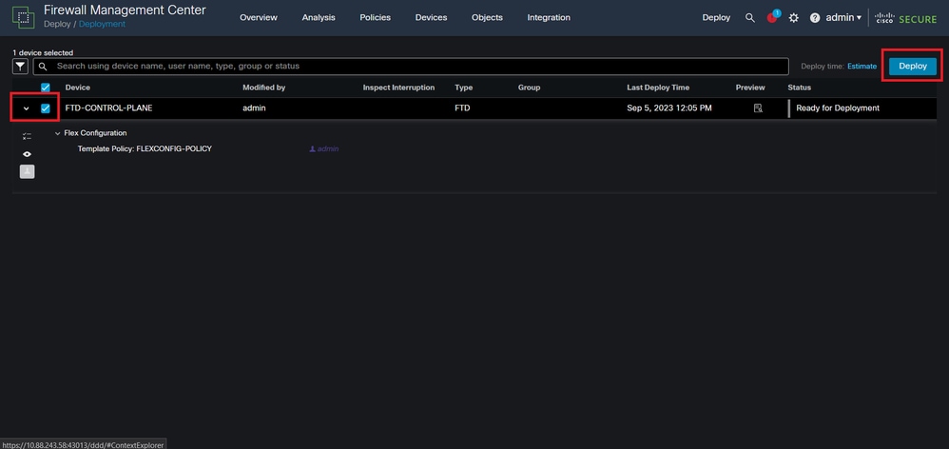Click the Cisco Secure logo
This screenshot has width=949, height=449.
[905, 18]
